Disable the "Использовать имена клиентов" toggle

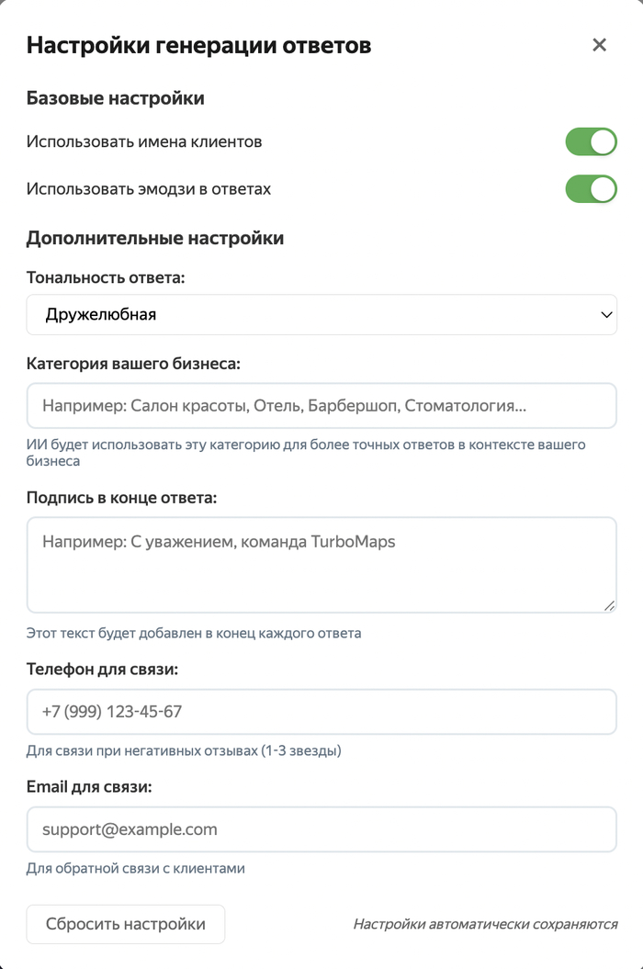point(591,142)
